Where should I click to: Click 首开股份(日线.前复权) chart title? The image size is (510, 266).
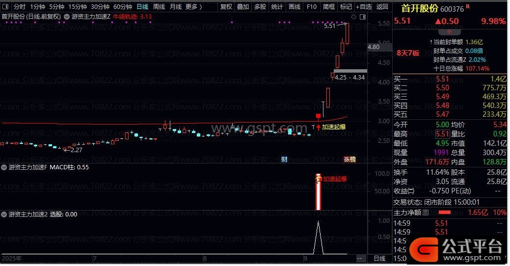coord(31,17)
